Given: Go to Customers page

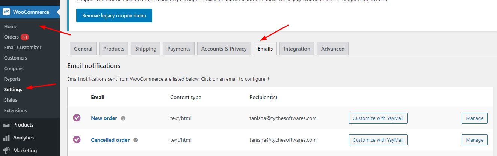Looking at the screenshot, I should pyautogui.click(x=15, y=58).
